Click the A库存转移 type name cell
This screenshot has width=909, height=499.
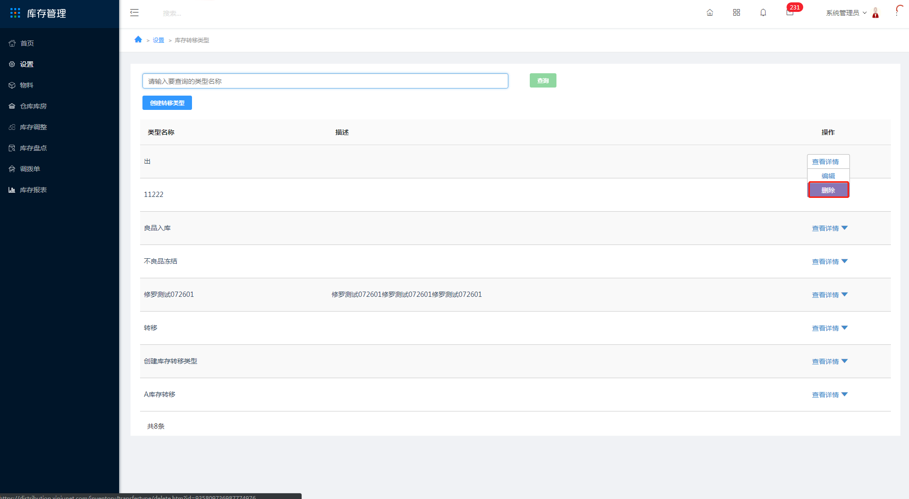pyautogui.click(x=160, y=394)
